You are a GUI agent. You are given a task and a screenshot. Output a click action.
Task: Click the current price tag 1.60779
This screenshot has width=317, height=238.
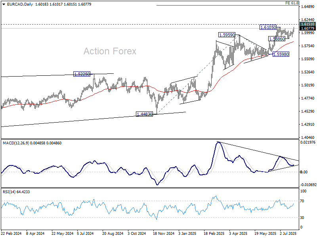pos(308,28)
